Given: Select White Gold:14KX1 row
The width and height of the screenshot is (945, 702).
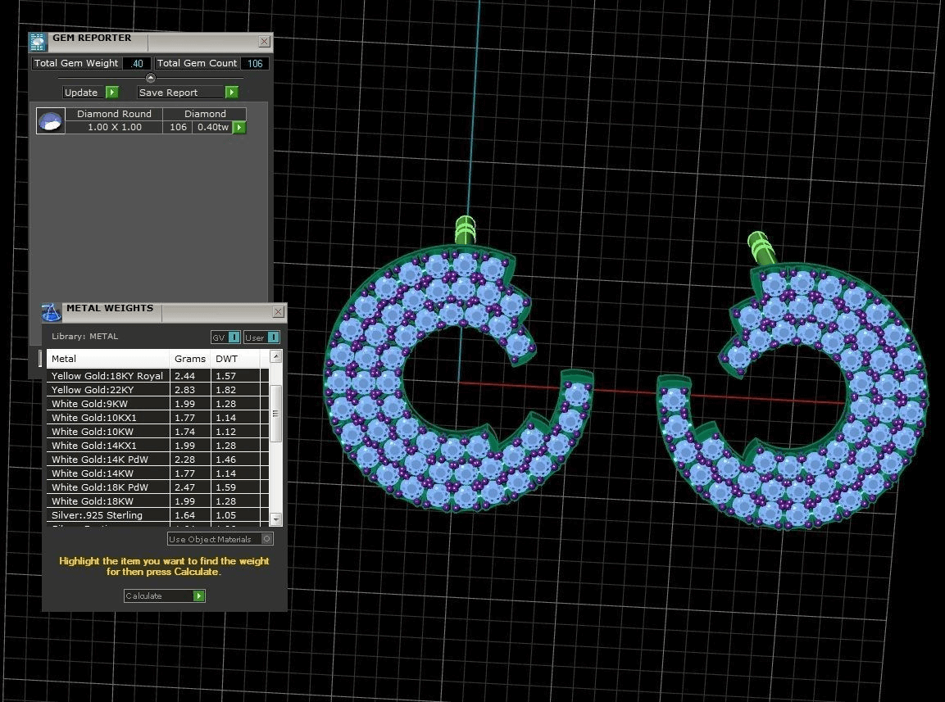Looking at the screenshot, I should 157,446.
